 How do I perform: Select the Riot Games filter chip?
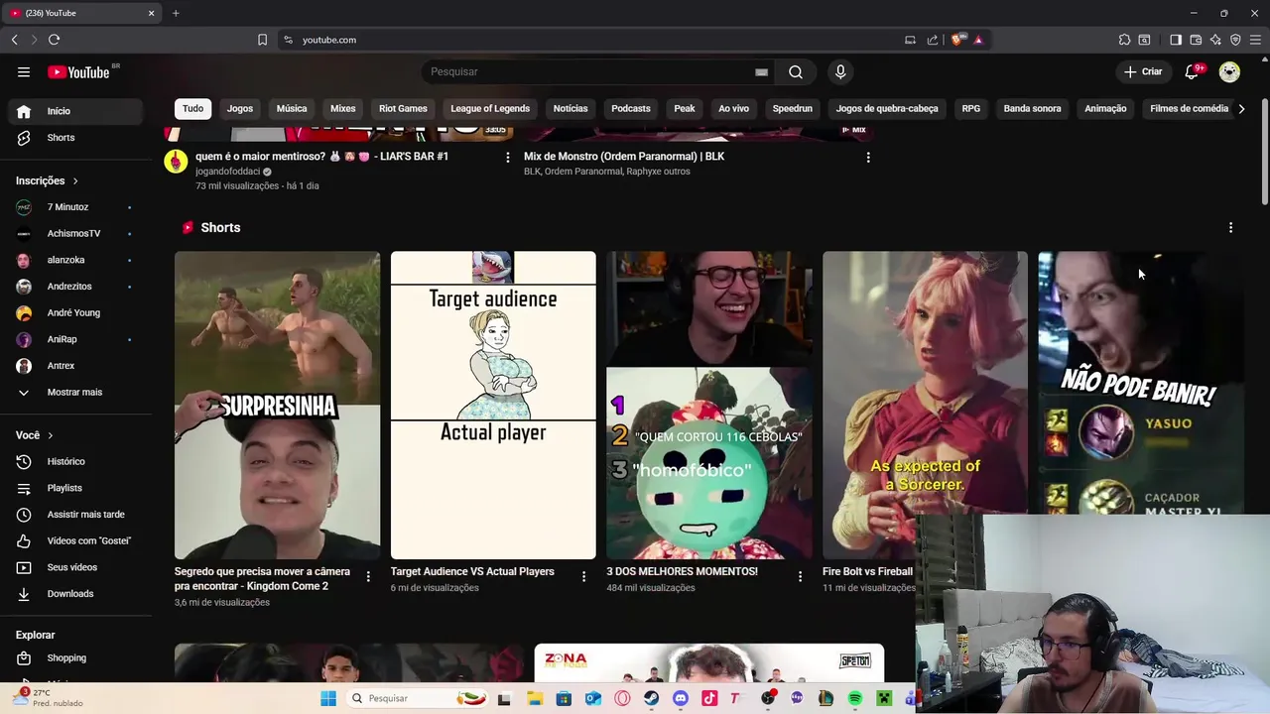403,108
